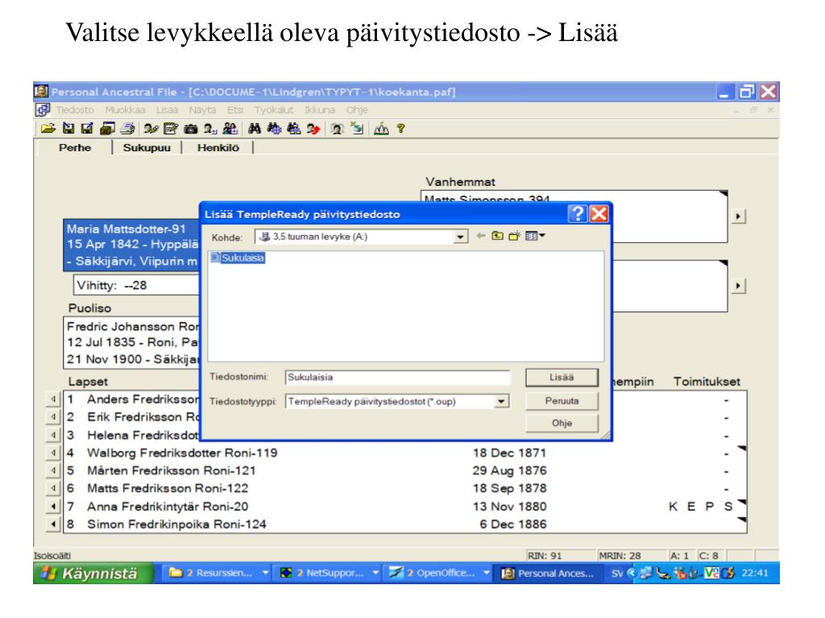
Task: Click the printer icon in toolbar
Action: pos(127,129)
